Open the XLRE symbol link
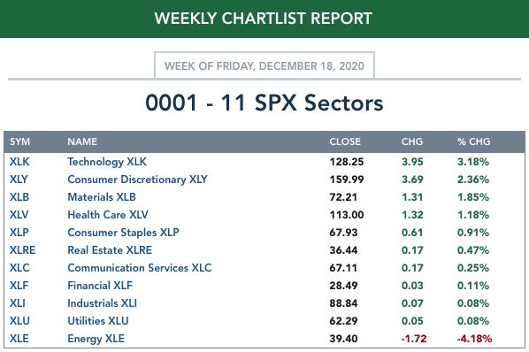 pos(23,250)
